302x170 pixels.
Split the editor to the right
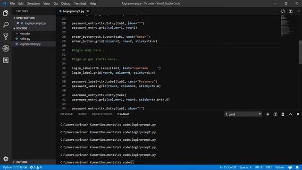291,11
